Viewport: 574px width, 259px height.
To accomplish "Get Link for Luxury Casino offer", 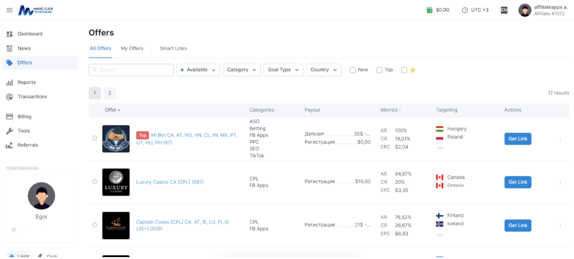I will click(518, 182).
